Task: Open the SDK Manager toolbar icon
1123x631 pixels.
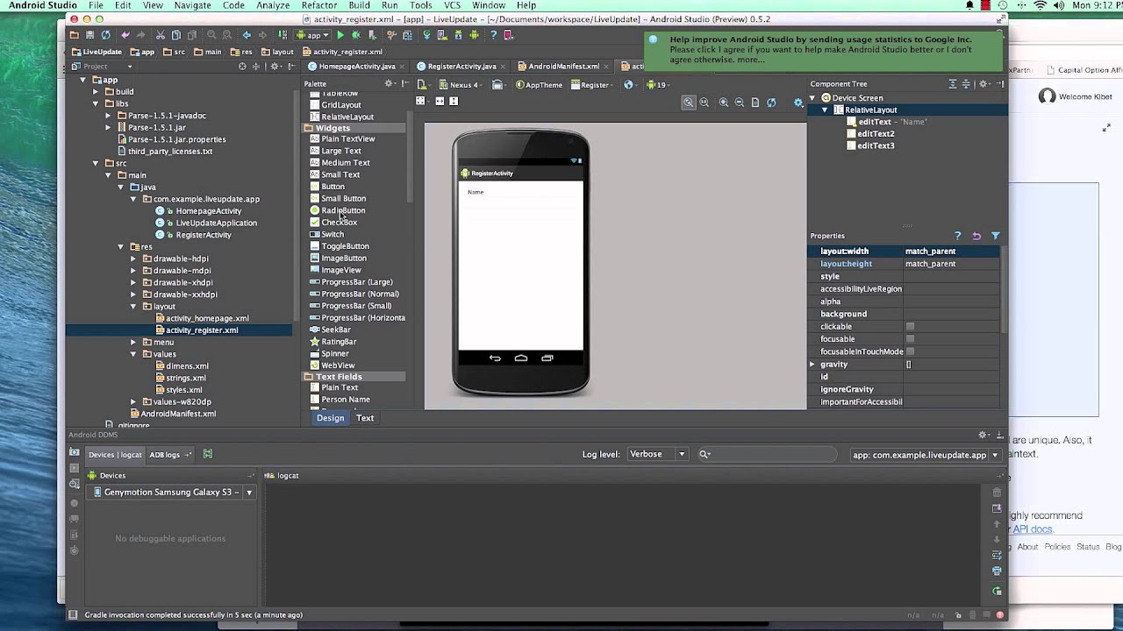Action: click(x=459, y=35)
